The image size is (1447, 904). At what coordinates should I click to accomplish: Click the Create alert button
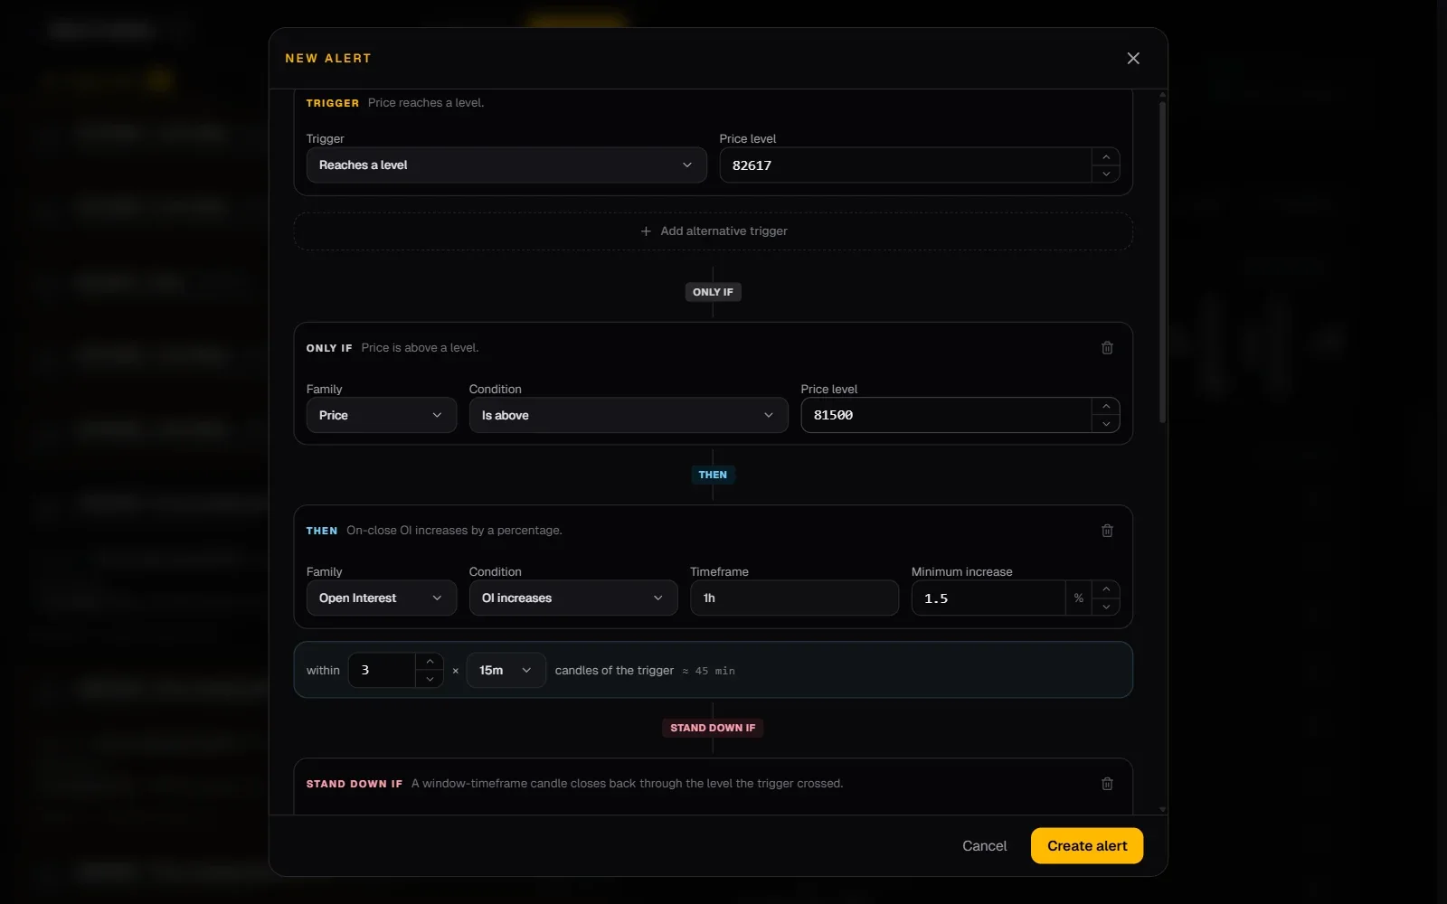click(1087, 846)
